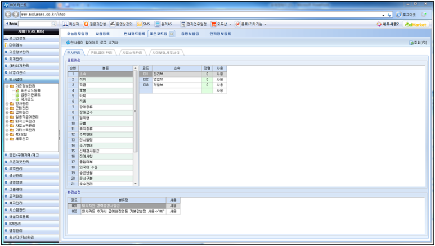Open the 회계관리 sidebar section

(x=31, y=59)
